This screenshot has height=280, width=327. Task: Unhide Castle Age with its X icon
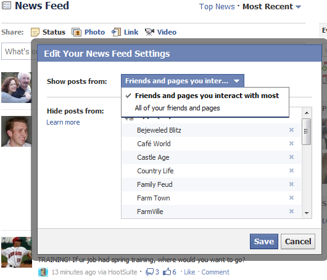[x=291, y=157]
